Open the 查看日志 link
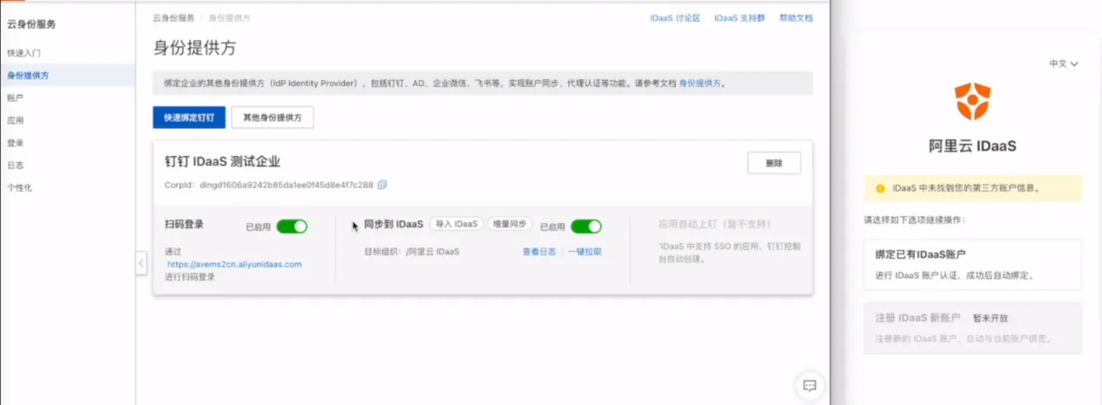The image size is (1102, 405). 539,252
